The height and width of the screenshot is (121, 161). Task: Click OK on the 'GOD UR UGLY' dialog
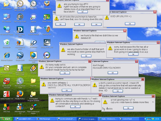[130, 24]
